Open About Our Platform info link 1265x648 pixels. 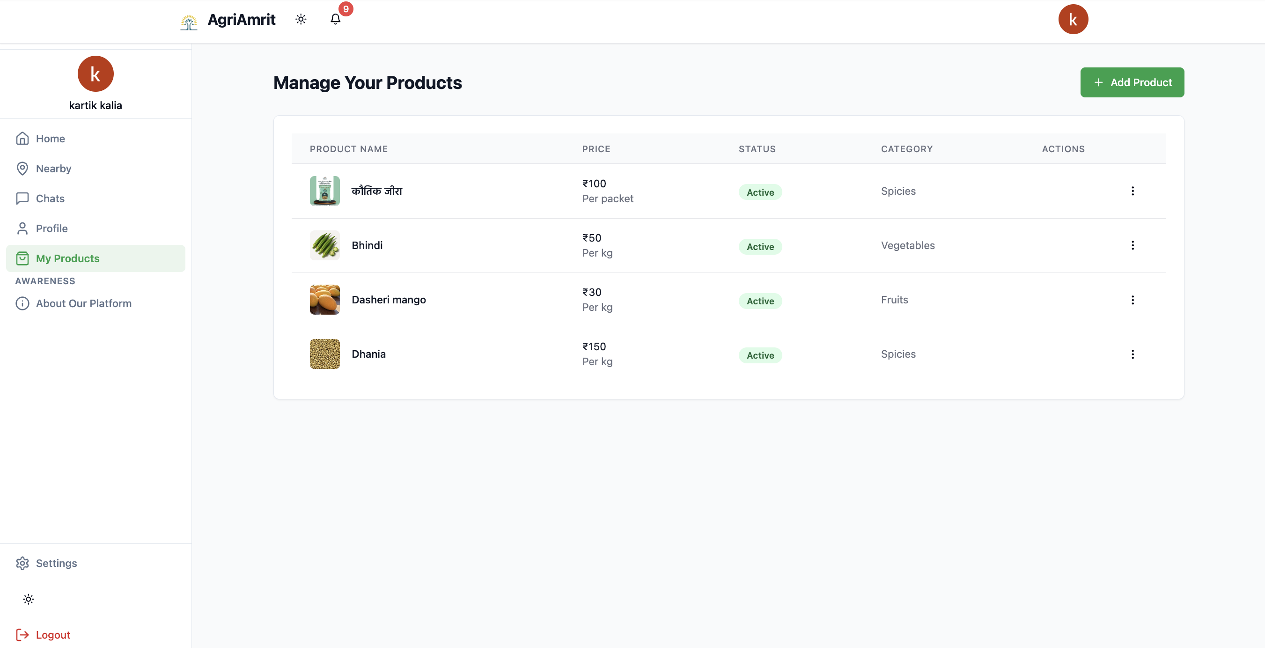pos(83,303)
